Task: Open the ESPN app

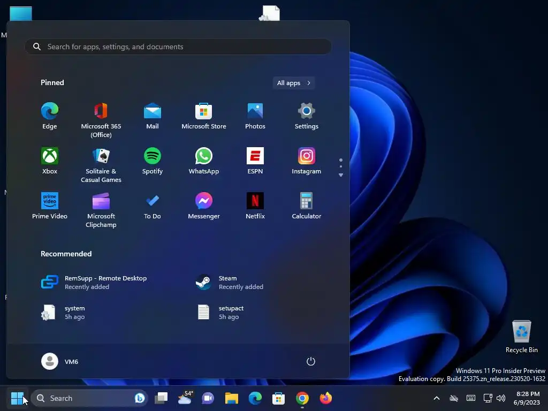Action: point(255,161)
